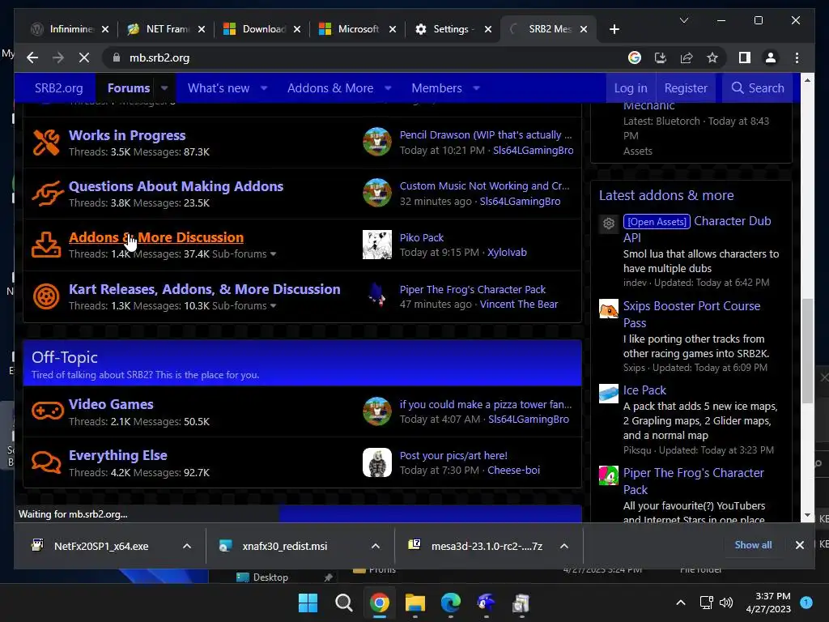The image size is (829, 622).
Task: Open options for NetFx20SP1_x64.exe download
Action: (187, 546)
